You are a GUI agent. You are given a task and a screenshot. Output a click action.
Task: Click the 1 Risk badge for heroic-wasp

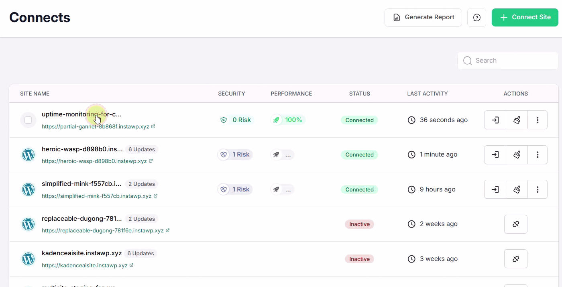(x=235, y=155)
